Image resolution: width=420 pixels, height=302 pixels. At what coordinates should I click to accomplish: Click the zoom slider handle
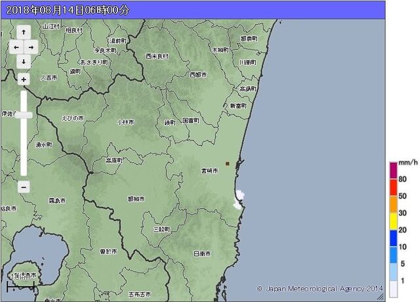click(24, 116)
